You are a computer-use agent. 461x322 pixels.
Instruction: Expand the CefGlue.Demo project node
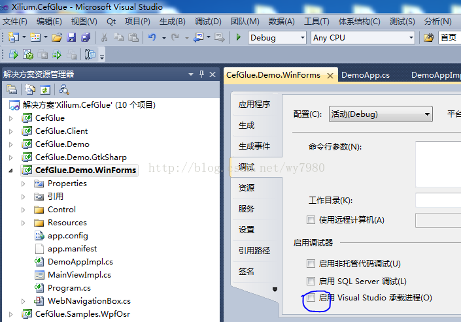point(11,144)
